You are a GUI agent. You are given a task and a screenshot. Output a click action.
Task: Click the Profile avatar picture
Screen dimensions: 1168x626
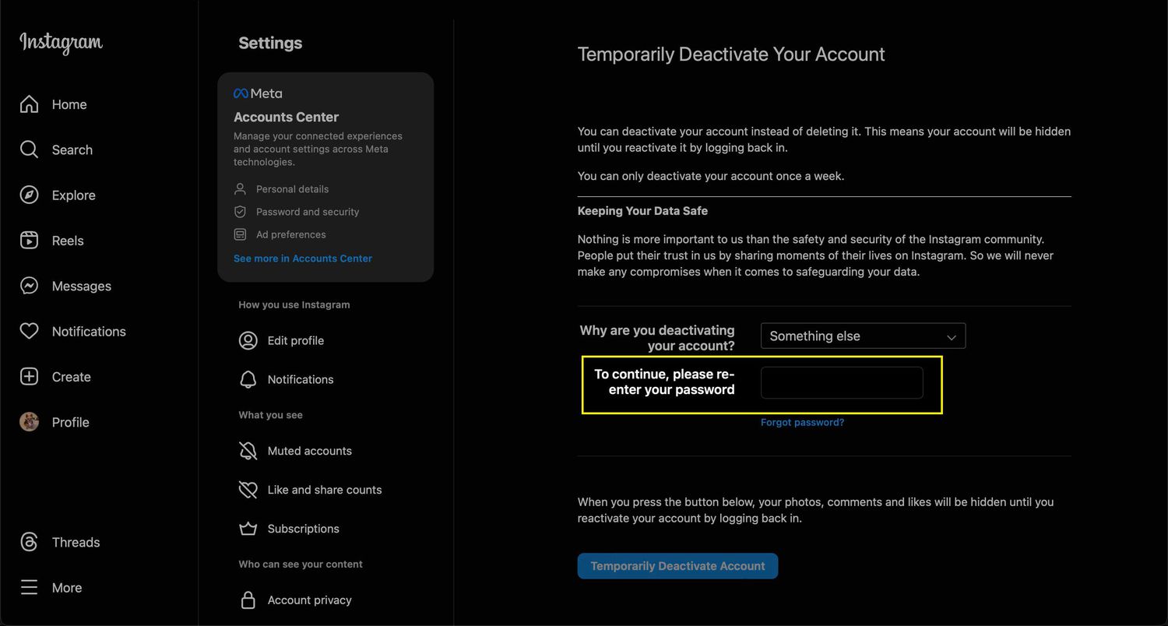(29, 422)
